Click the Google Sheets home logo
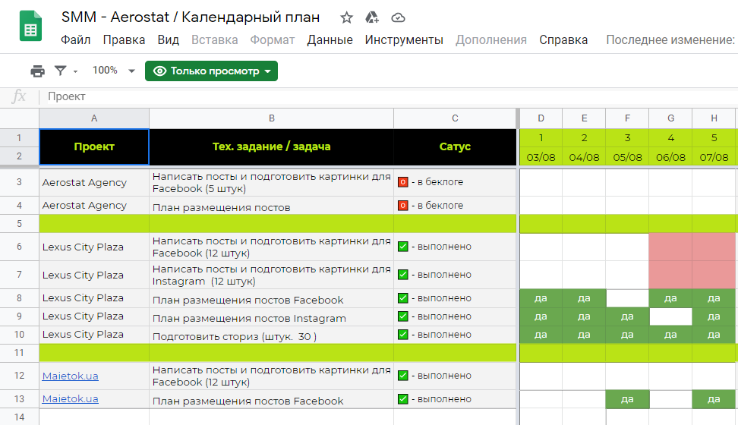 coord(30,28)
